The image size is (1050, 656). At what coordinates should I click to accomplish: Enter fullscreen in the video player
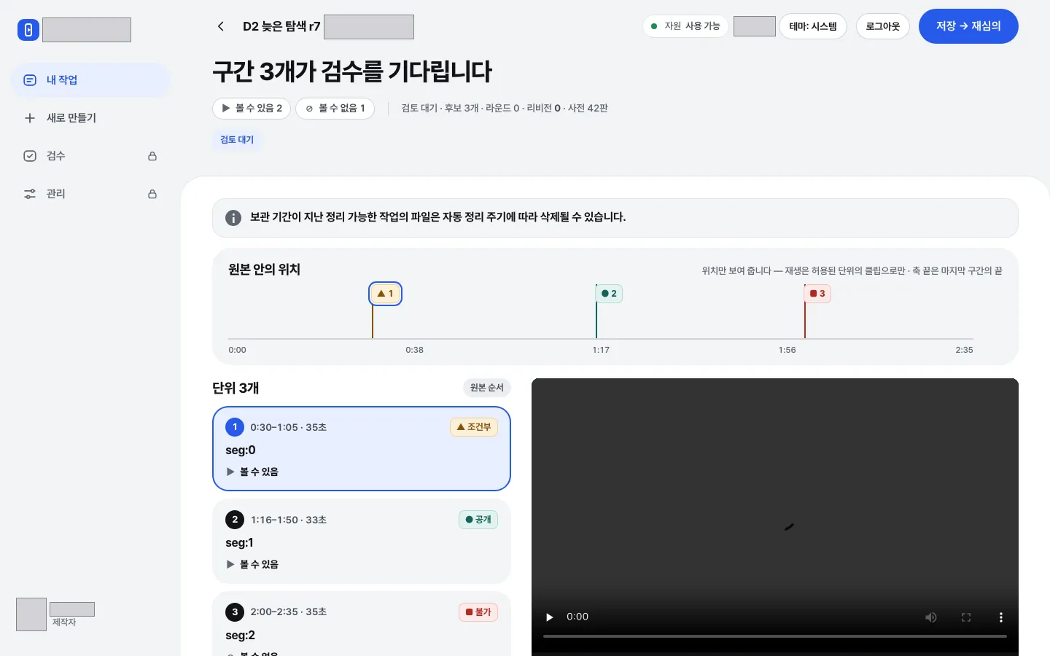click(x=966, y=617)
